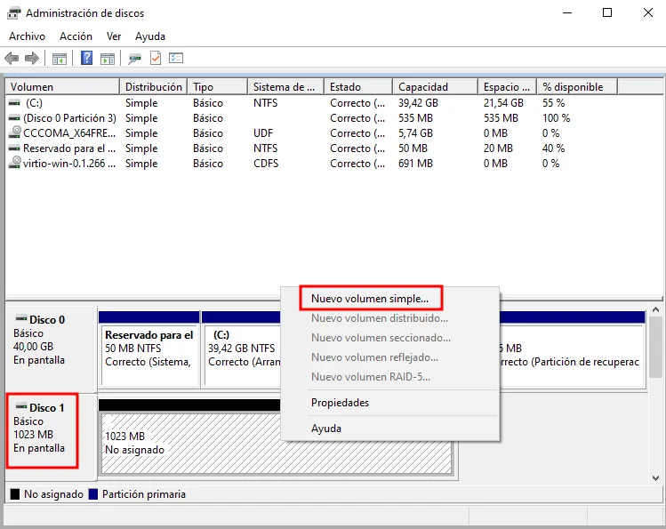
Task: Click the red checkmark properties icon
Action: click(x=156, y=59)
